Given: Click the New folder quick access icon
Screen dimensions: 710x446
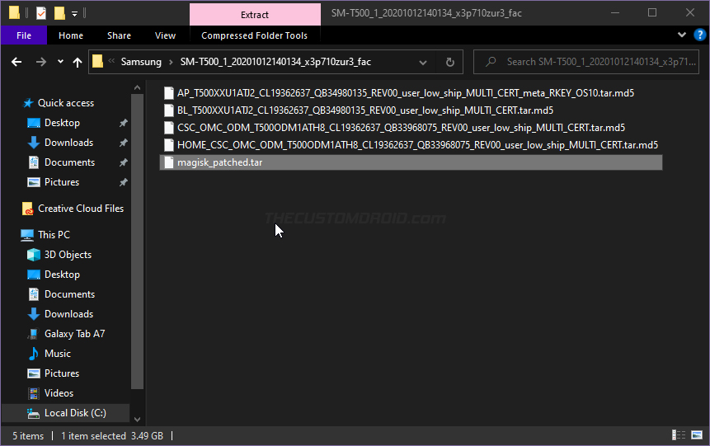Looking at the screenshot, I should click(x=59, y=13).
